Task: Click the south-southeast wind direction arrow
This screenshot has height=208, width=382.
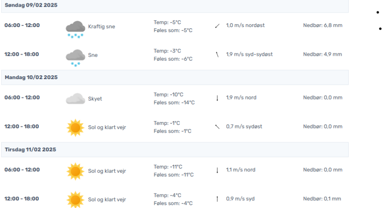Action: (217, 54)
